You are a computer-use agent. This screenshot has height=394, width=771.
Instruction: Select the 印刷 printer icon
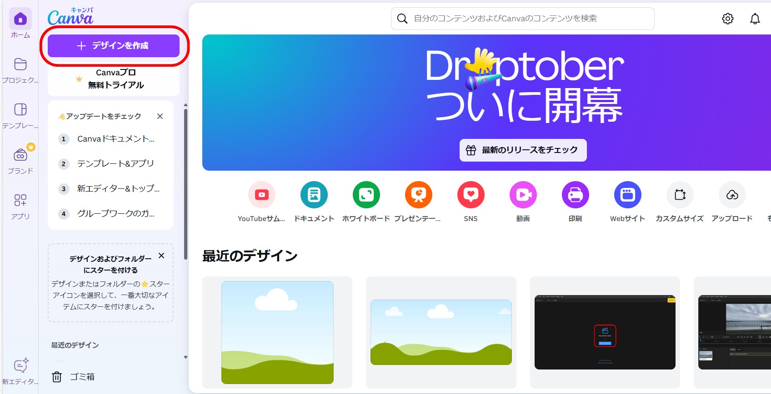point(575,195)
